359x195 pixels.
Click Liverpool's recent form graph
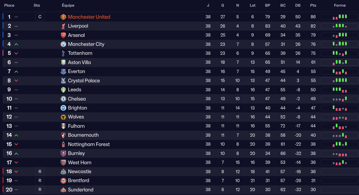point(339,26)
